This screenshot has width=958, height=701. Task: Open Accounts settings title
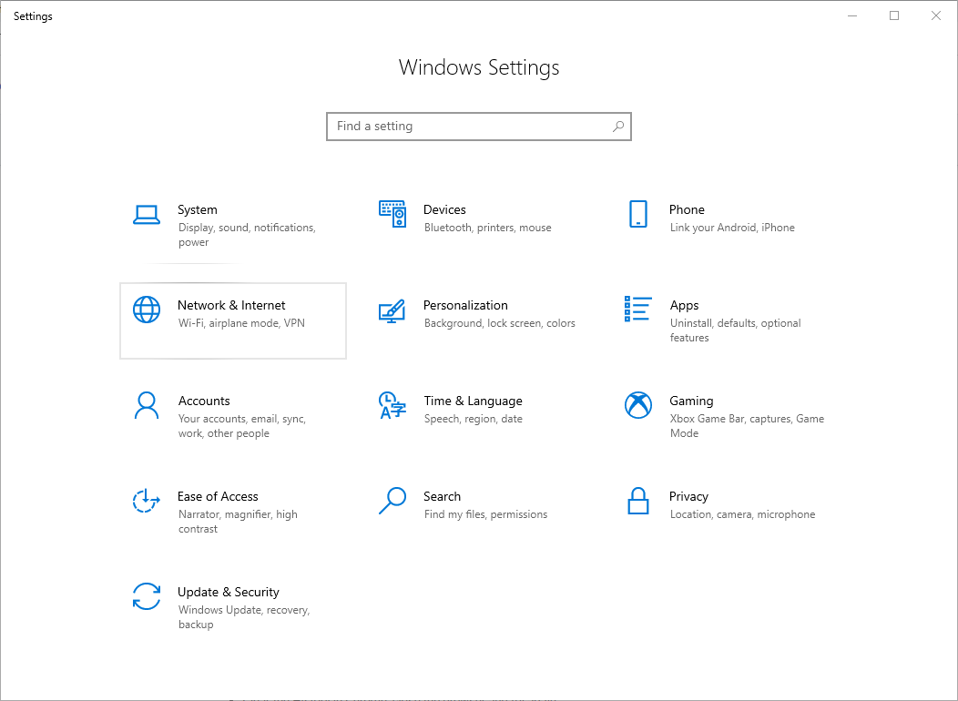pyautogui.click(x=204, y=401)
